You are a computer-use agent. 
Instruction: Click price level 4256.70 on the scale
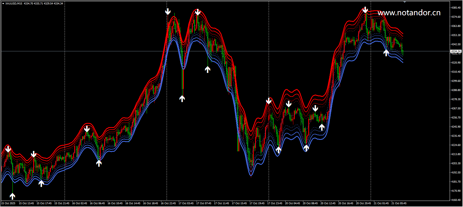point(456,118)
